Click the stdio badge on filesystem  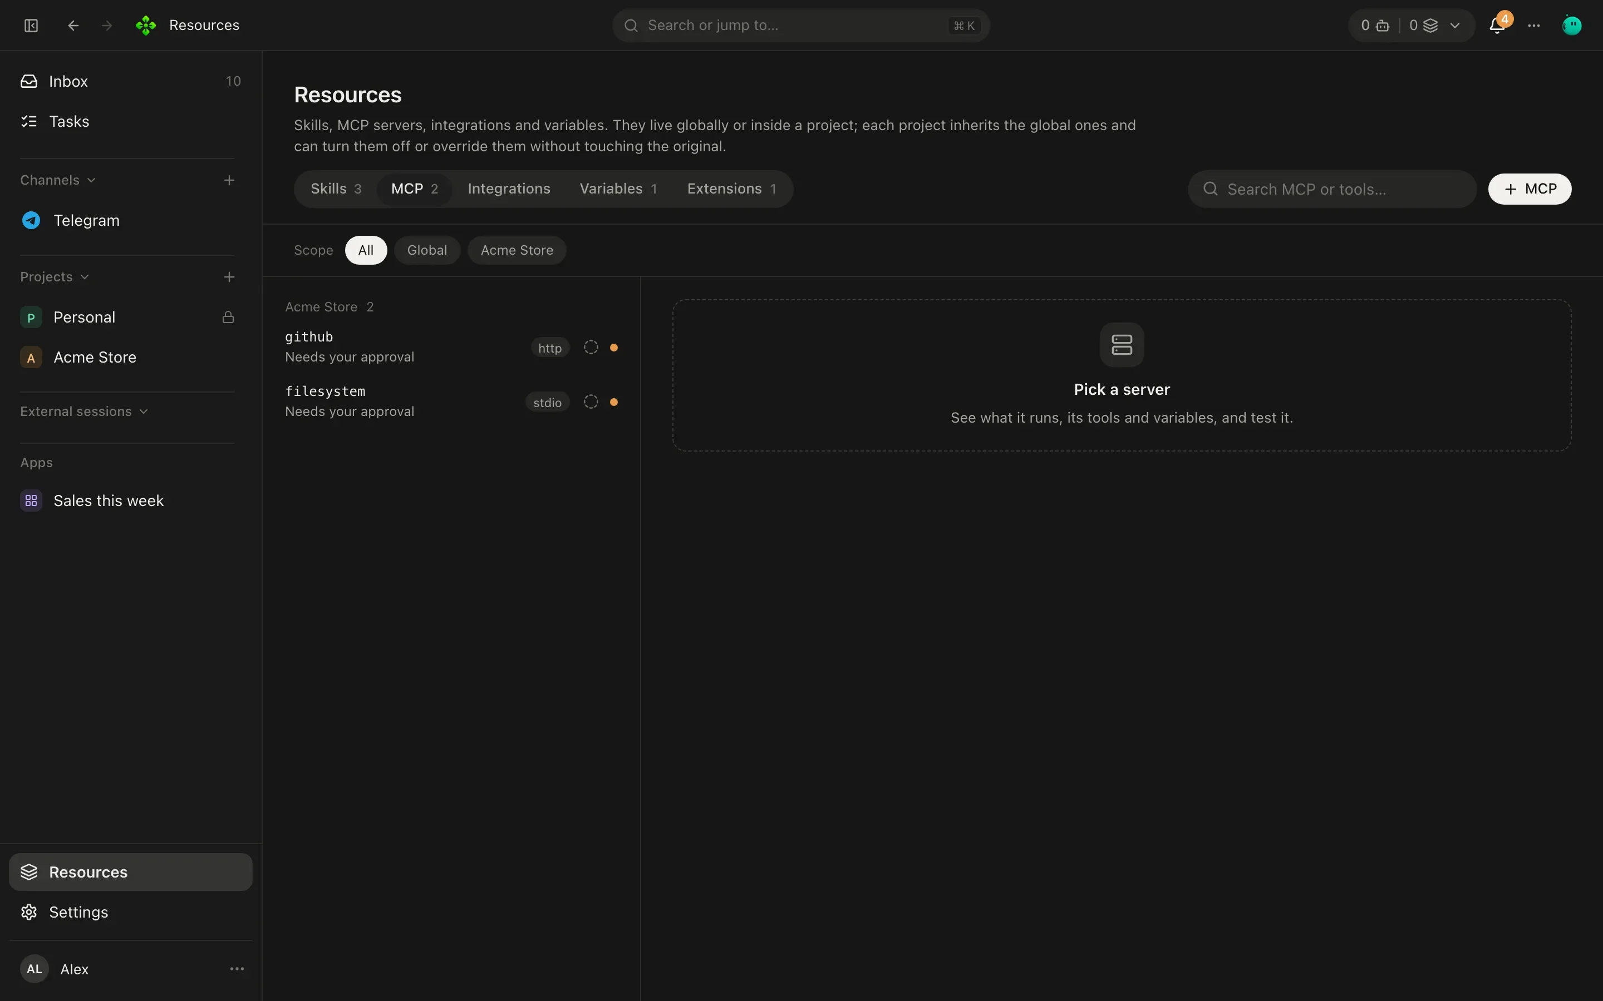pyautogui.click(x=547, y=402)
